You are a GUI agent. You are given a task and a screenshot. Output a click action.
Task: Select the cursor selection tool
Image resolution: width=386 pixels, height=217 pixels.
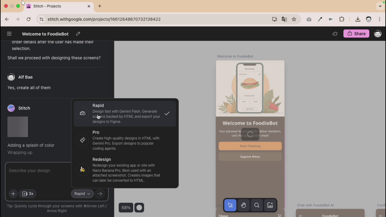click(x=230, y=205)
